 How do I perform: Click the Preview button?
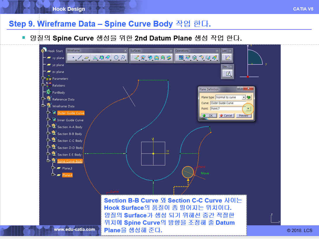point(243,116)
